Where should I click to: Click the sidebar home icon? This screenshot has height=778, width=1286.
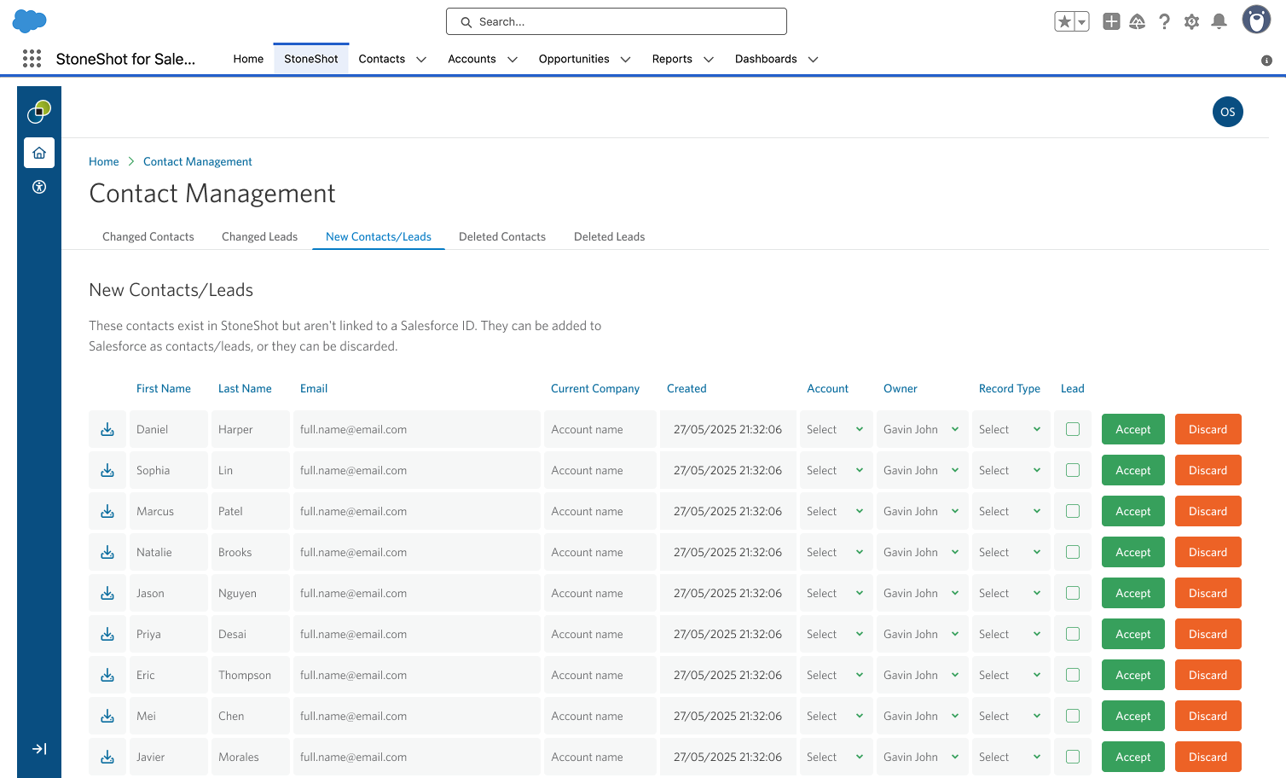[x=39, y=153]
